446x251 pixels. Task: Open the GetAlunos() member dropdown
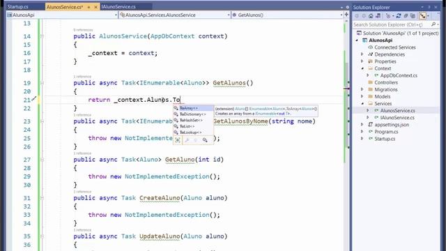pos(287,15)
